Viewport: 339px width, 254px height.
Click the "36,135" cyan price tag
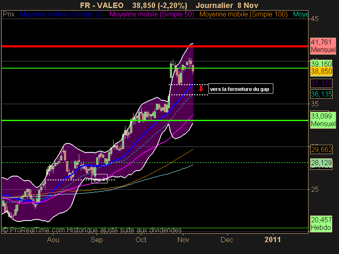[x=321, y=94]
